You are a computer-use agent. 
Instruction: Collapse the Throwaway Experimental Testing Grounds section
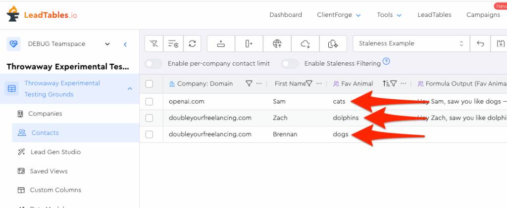coord(130,89)
